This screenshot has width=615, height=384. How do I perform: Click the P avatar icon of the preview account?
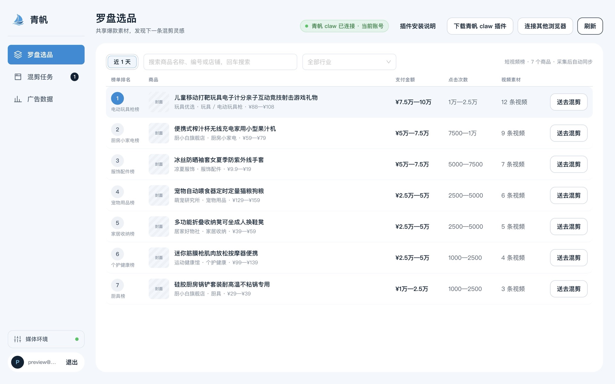pos(18,362)
